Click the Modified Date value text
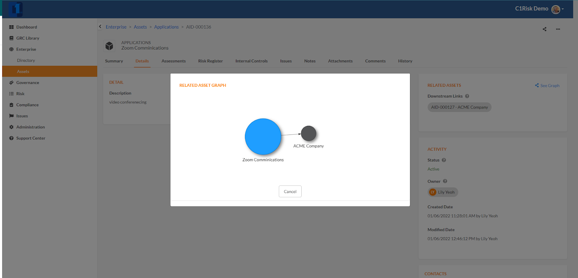 [463, 239]
